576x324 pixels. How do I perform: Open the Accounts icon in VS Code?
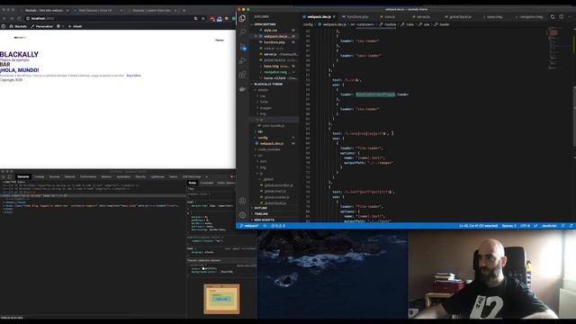242,201
